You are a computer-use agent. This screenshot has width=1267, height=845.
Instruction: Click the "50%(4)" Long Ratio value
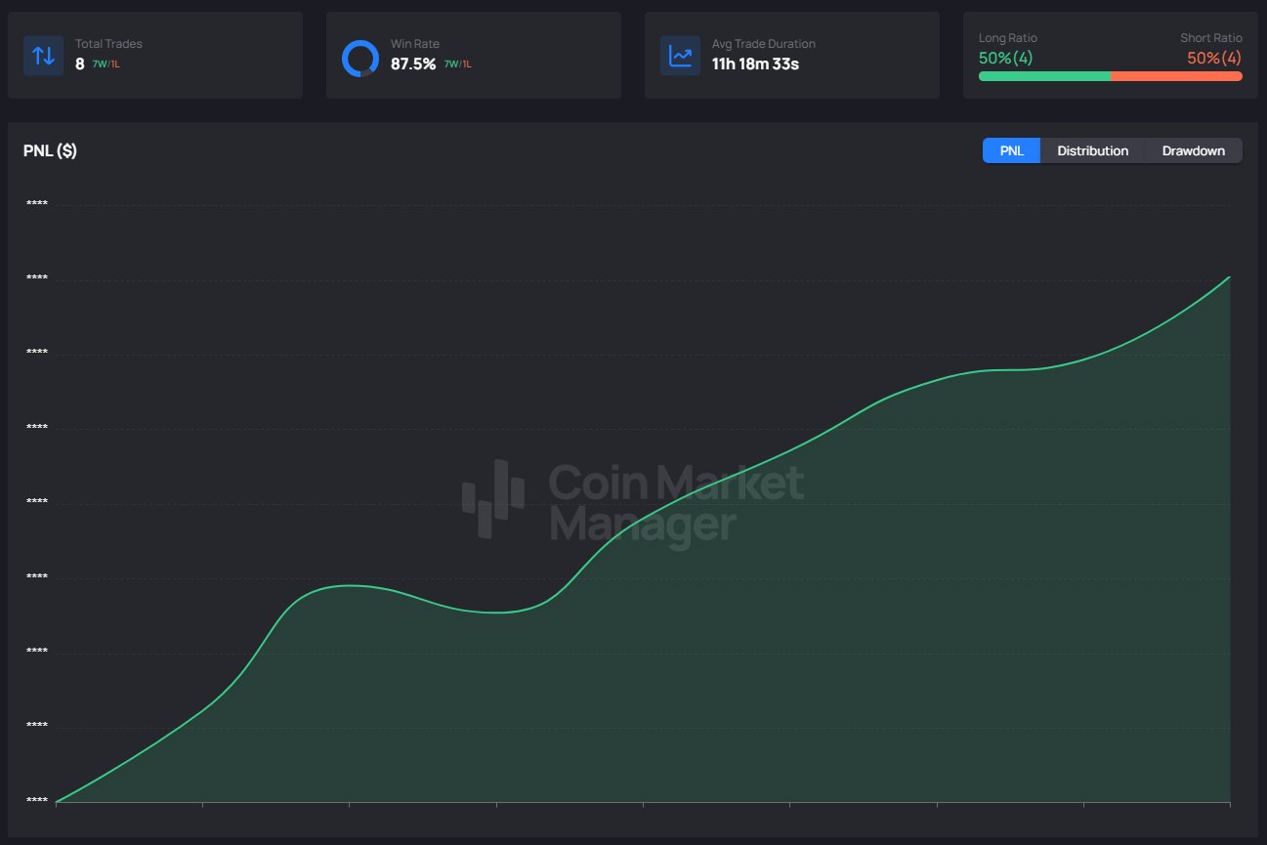tap(1005, 58)
